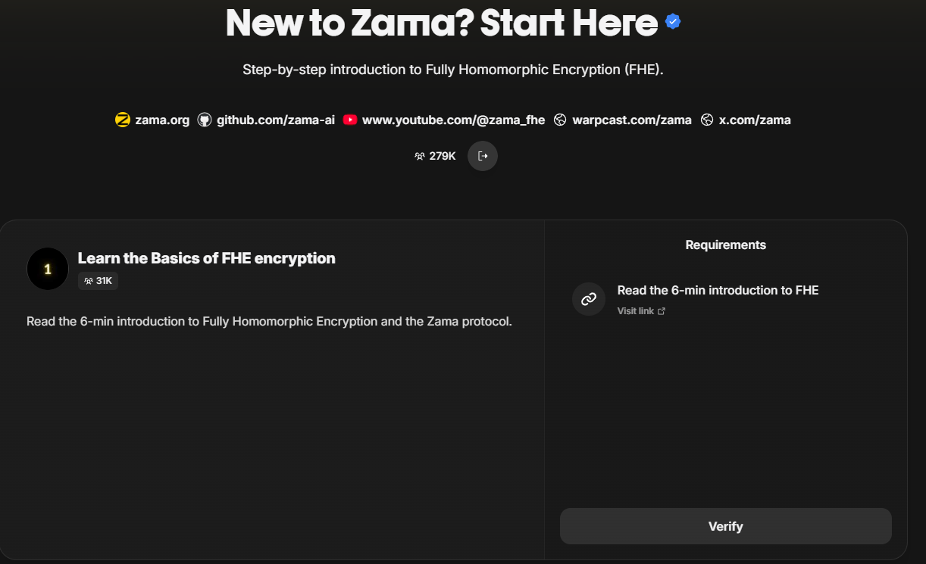Click the GitHub icon next to github.com/zama-ai
The height and width of the screenshot is (564, 926).
point(203,120)
